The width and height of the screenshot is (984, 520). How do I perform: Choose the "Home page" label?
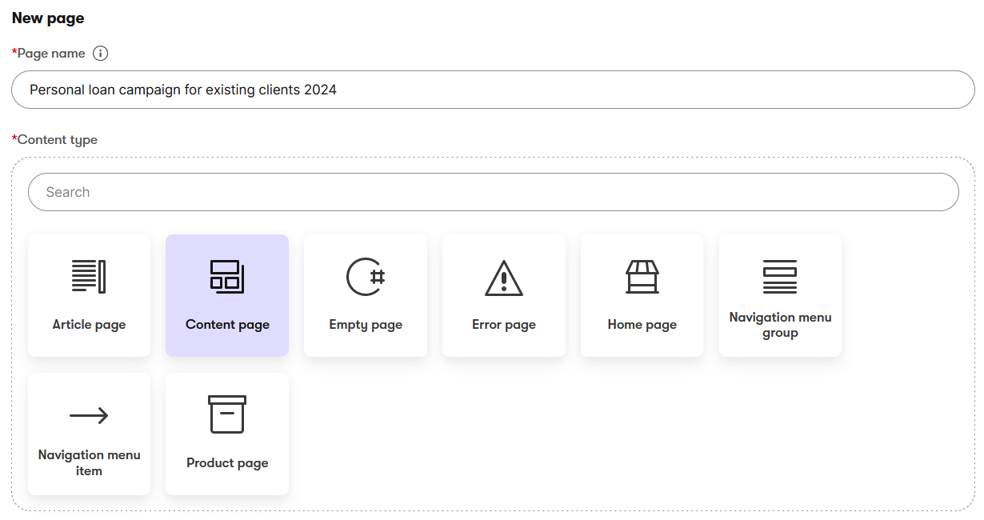point(642,325)
